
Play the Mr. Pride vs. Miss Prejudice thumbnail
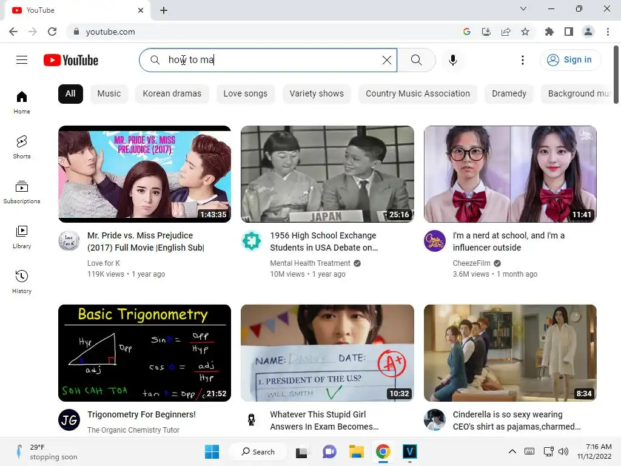coord(144,174)
